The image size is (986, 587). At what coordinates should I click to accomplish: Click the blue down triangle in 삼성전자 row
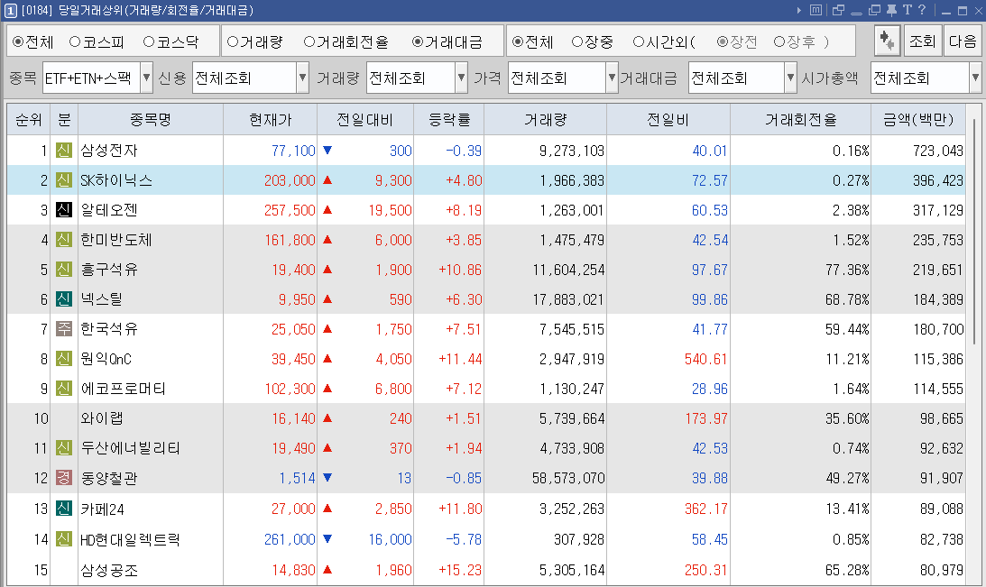[327, 151]
